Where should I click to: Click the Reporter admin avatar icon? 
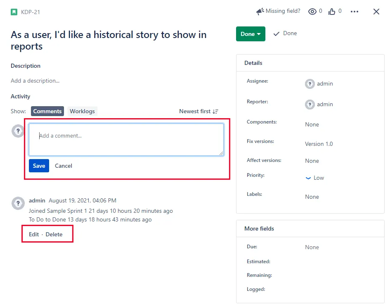310,105
